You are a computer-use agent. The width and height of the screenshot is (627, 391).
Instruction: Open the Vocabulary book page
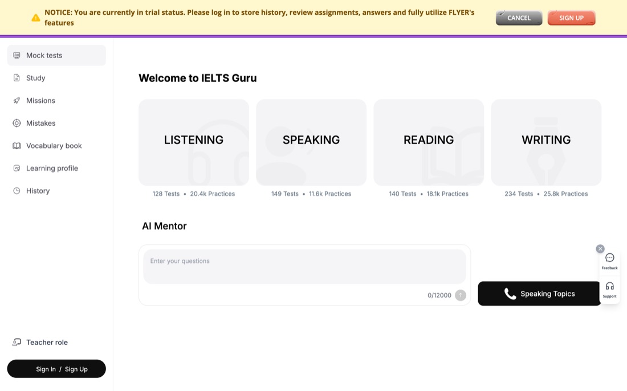point(56,146)
